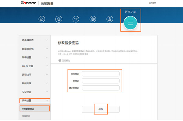Select 远程访问 sidebar menu item
The width and height of the screenshot is (183, 121).
pos(35,75)
